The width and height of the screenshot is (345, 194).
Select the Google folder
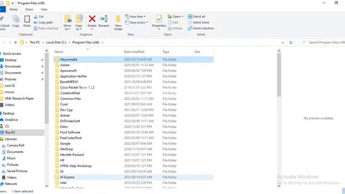[134, 143]
